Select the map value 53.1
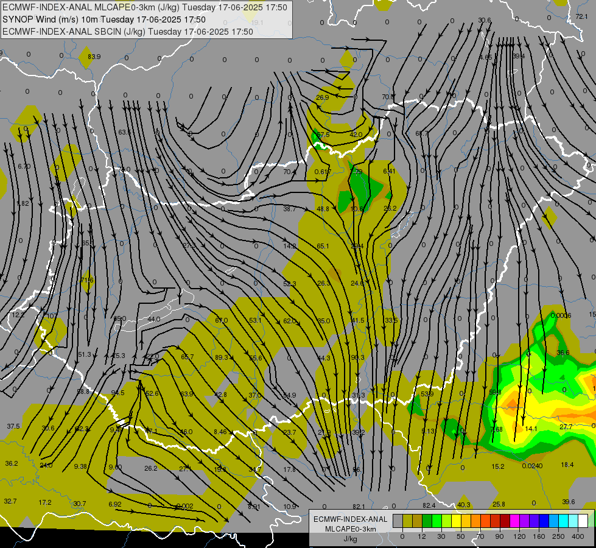596x548 pixels. [x=255, y=321]
